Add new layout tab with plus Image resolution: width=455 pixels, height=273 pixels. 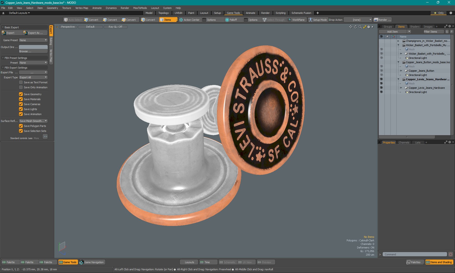[x=317, y=13]
